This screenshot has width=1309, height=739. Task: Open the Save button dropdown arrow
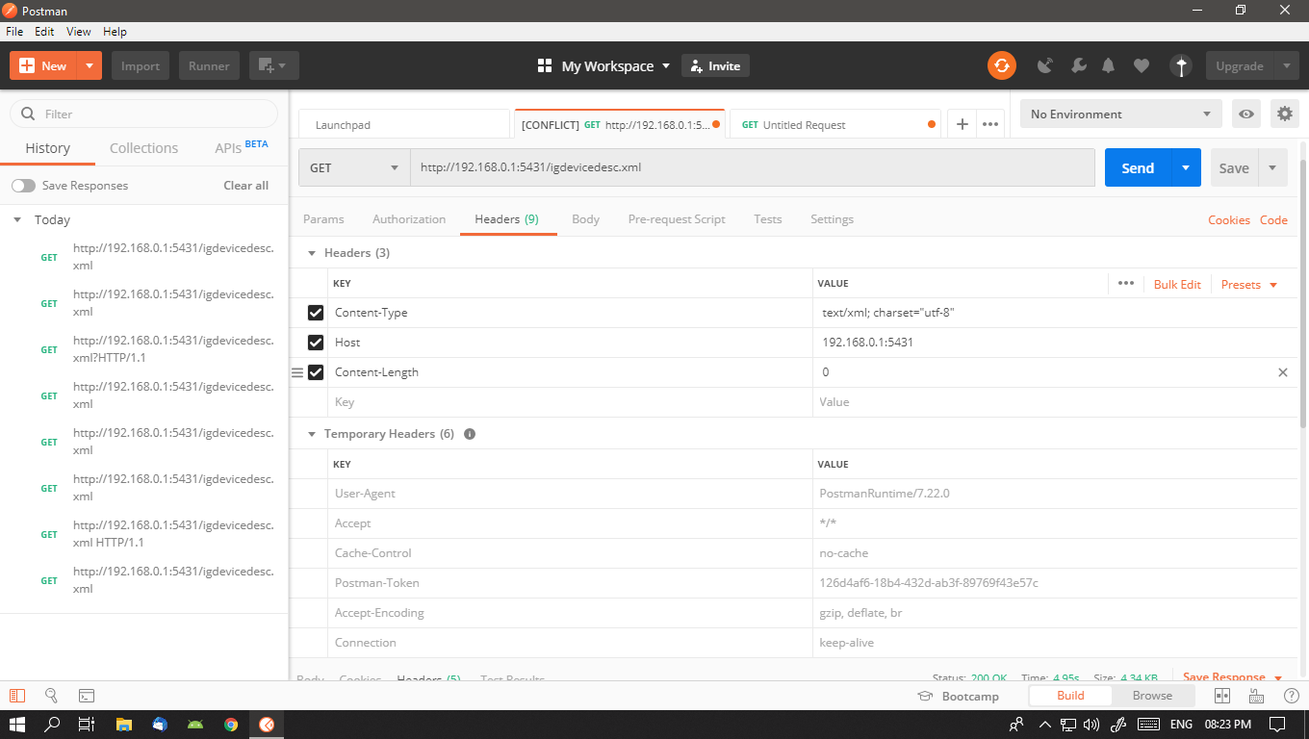[x=1272, y=167]
